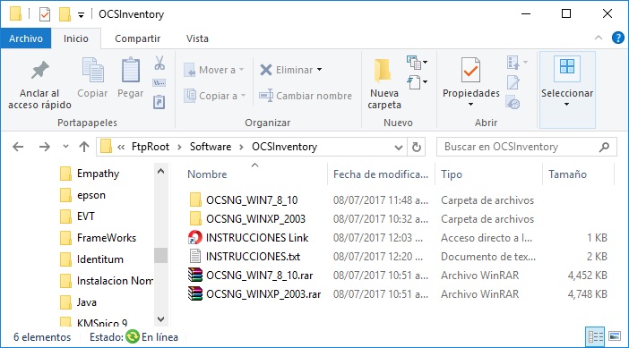Click the History icon in Abrir group
The height and width of the screenshot is (348, 629).
tap(513, 102)
